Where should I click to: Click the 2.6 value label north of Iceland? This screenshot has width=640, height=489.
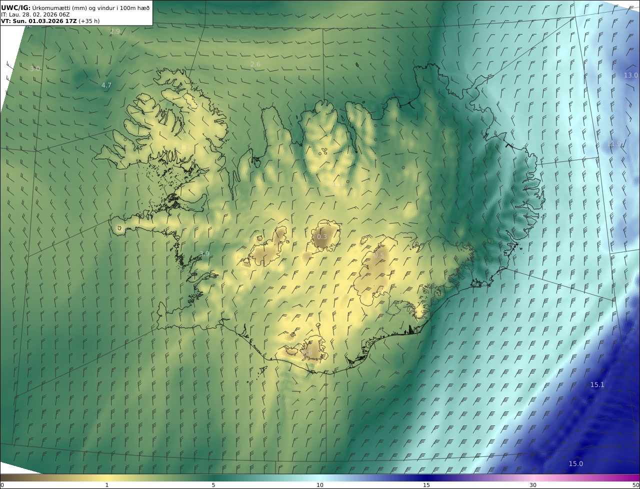click(255, 64)
